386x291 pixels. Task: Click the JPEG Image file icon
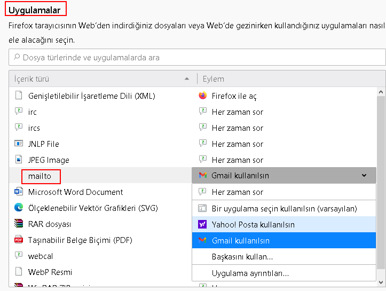click(x=19, y=160)
